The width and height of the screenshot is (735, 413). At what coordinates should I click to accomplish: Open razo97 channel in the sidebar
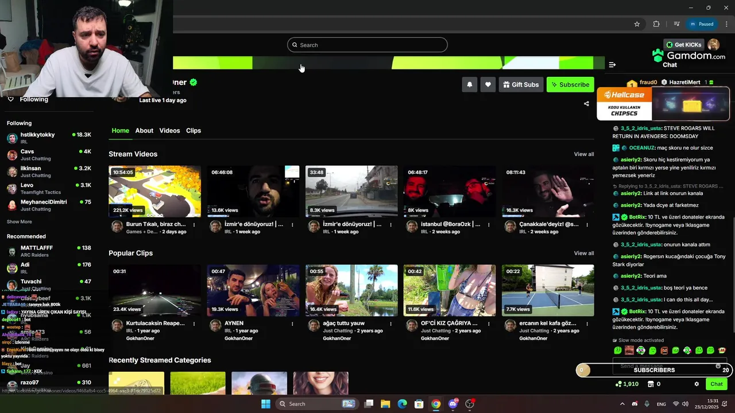pos(49,384)
